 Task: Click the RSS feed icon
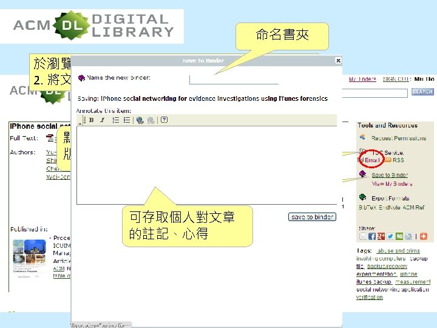pos(388,160)
